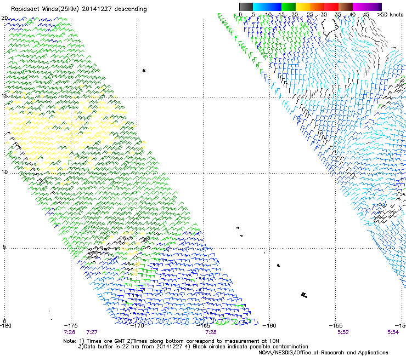Viewport: 406px width, 356px height.
Task: Click the gray 0–5 knots legend swatch
Action: tap(246, 7)
